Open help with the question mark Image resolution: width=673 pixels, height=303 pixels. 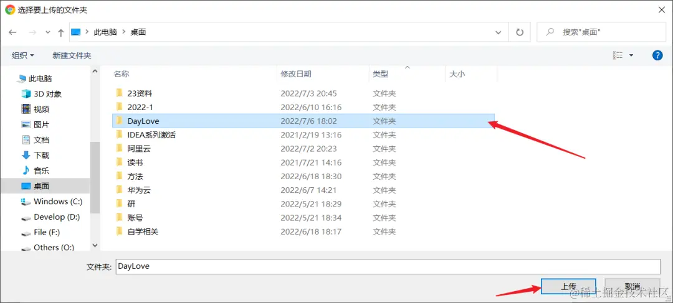[657, 55]
